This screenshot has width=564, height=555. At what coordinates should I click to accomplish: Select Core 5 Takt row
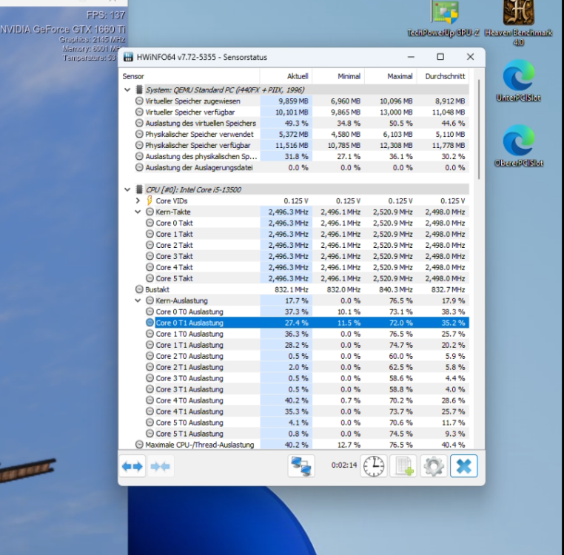tap(307, 278)
